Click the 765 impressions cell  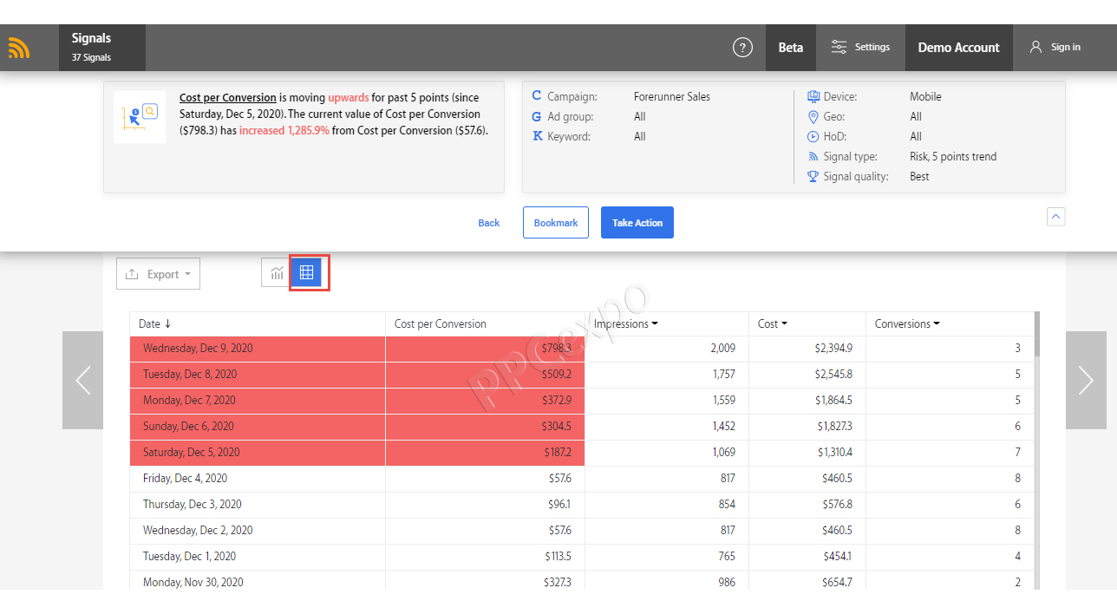coord(667,557)
